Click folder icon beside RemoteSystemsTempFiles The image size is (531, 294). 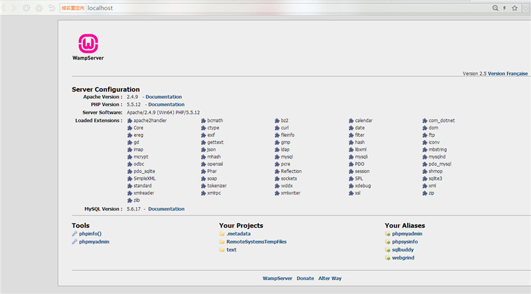222,242
